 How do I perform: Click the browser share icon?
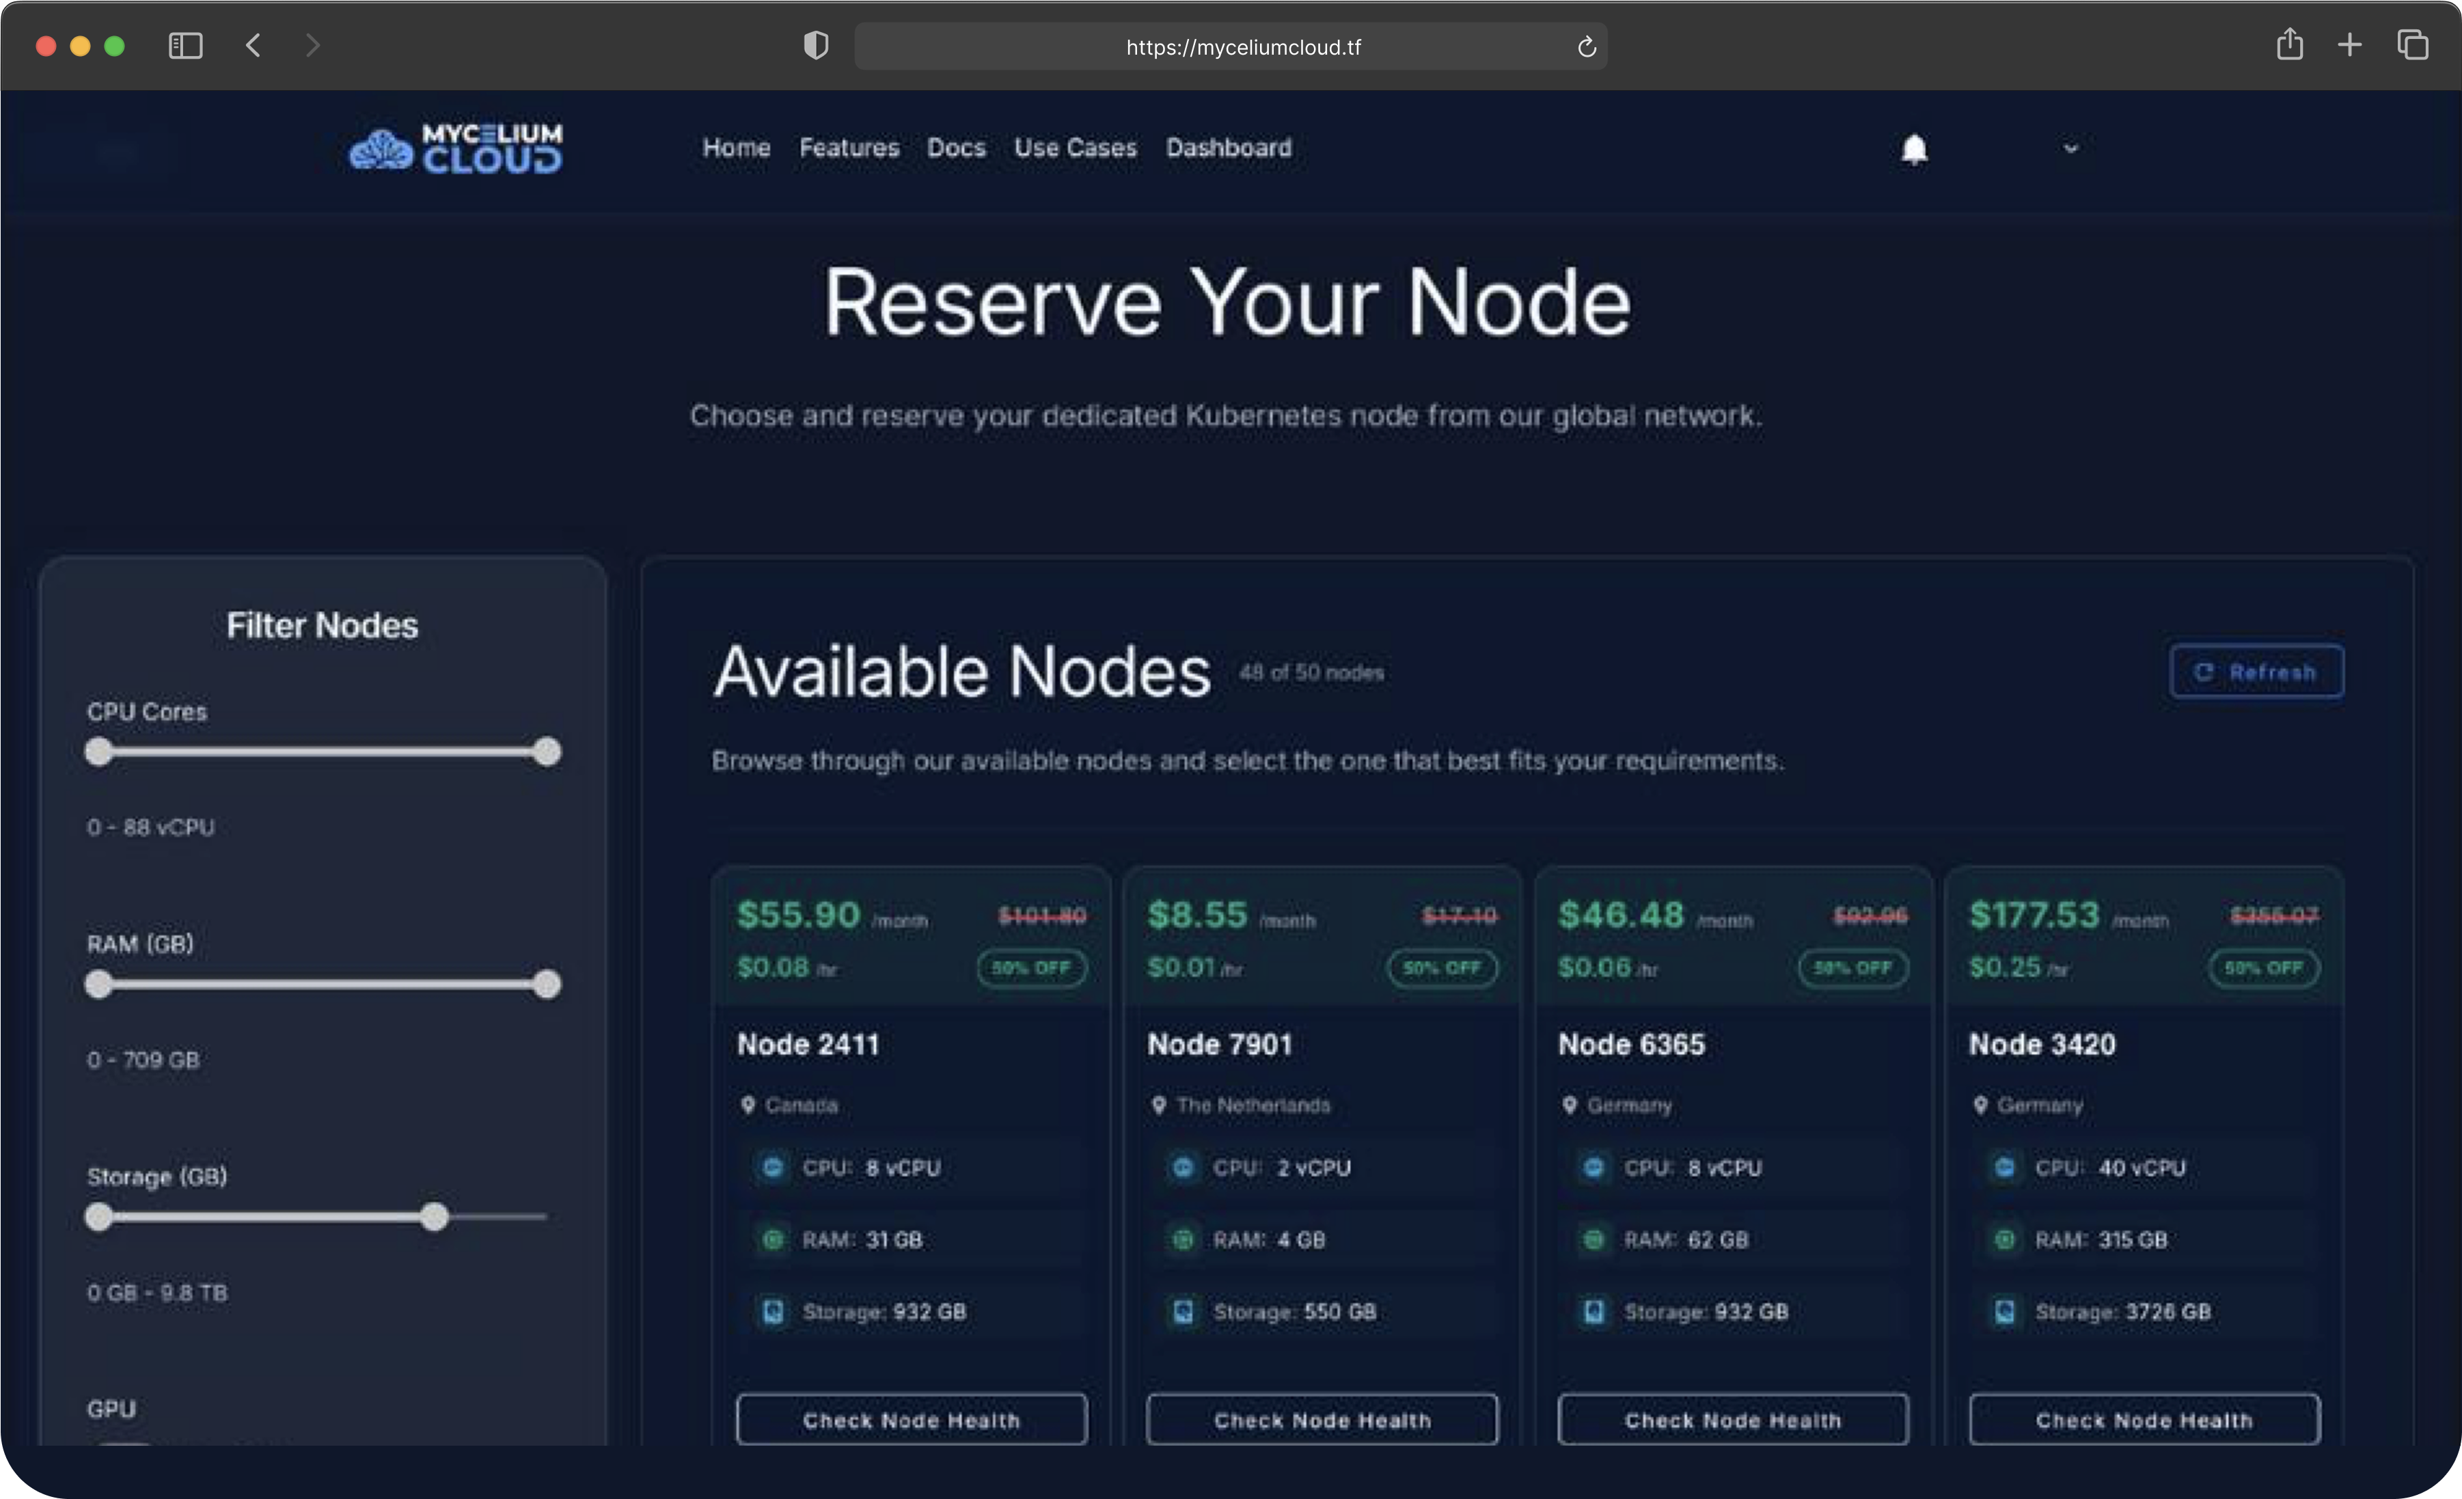[x=2289, y=45]
